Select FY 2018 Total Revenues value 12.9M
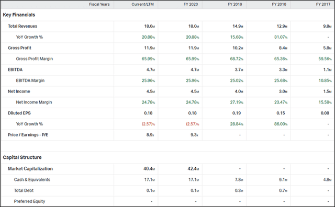 click(x=282, y=26)
